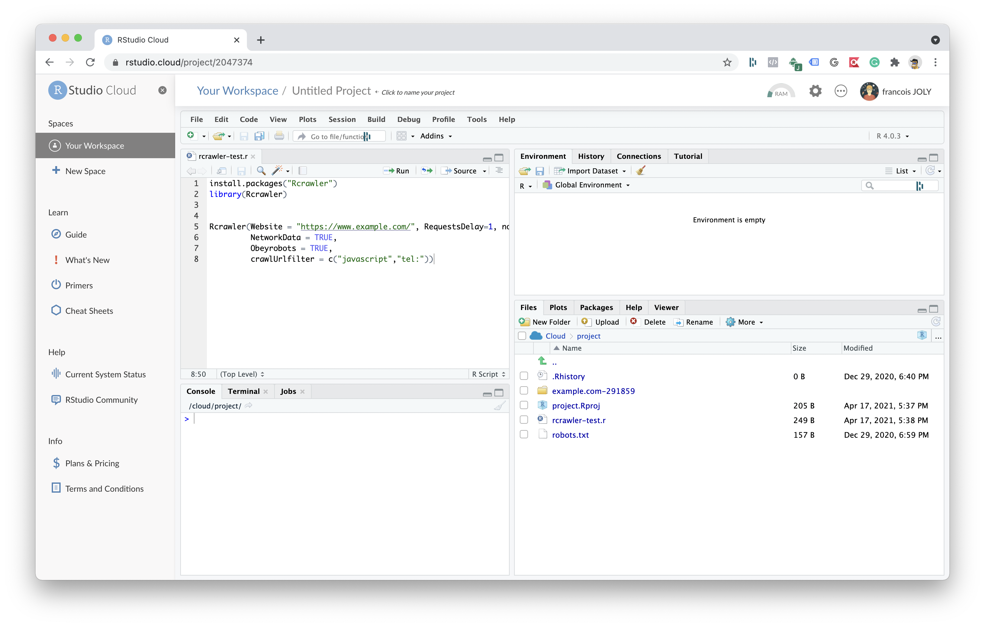Open the List view dropdown
985x627 pixels.
pos(900,171)
